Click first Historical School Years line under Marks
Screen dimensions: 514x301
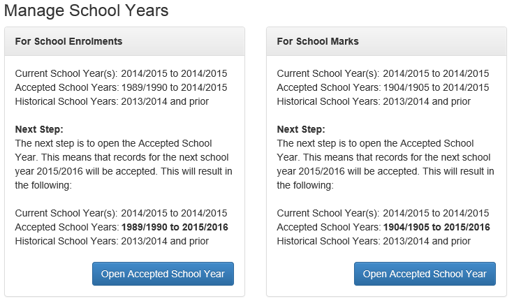click(x=374, y=101)
